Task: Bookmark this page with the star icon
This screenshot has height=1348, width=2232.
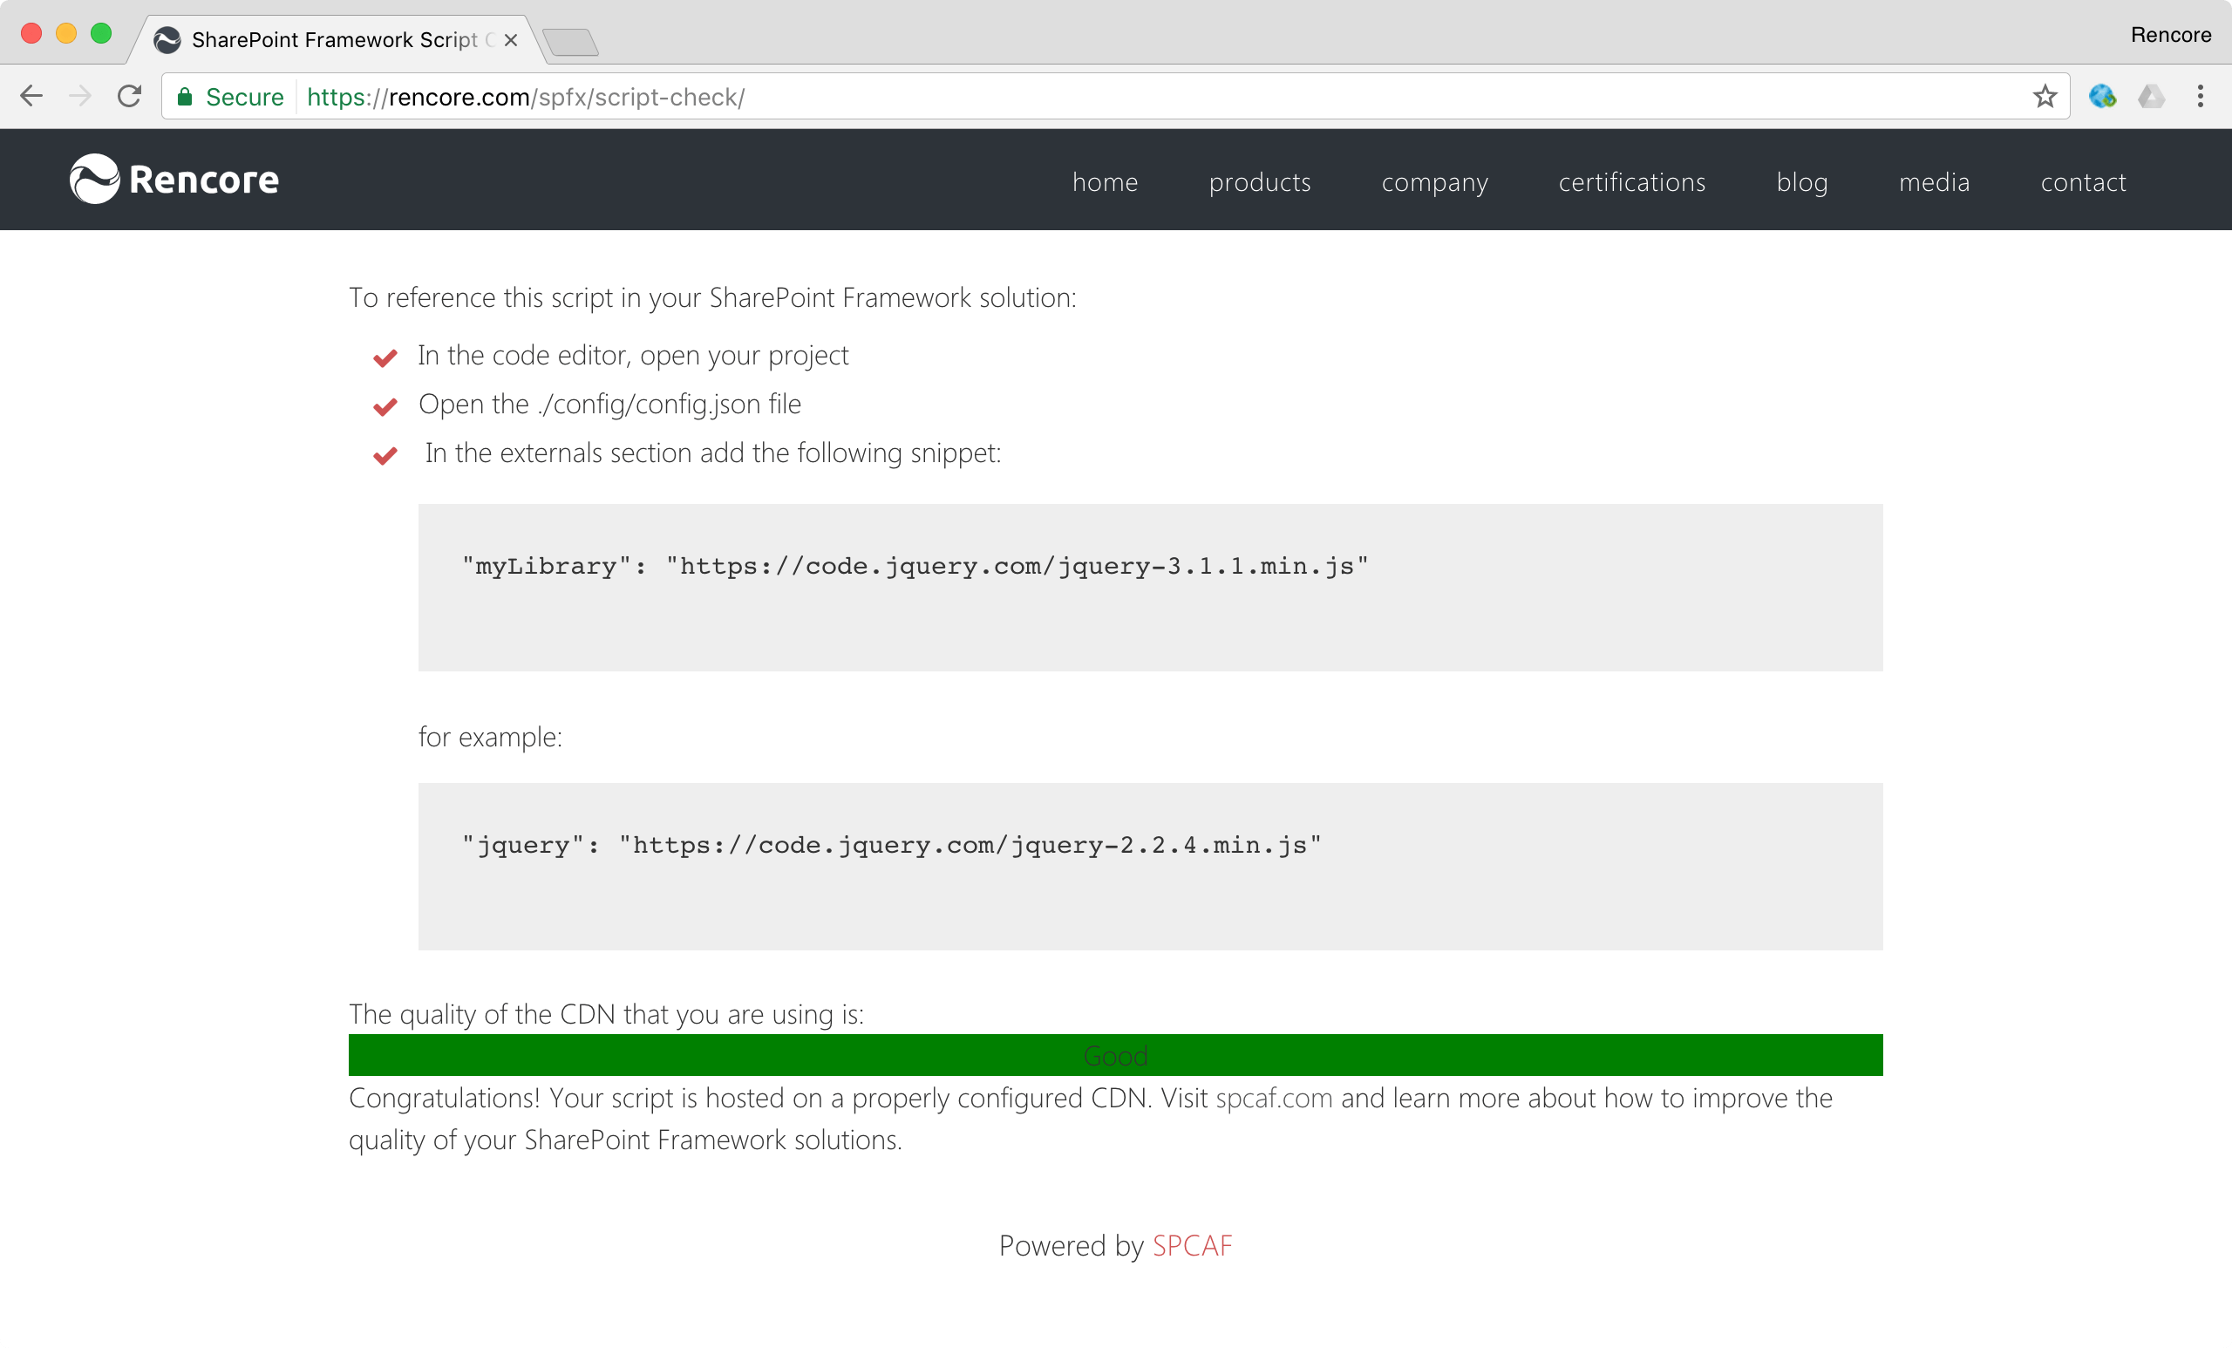Action: pyautogui.click(x=2045, y=97)
